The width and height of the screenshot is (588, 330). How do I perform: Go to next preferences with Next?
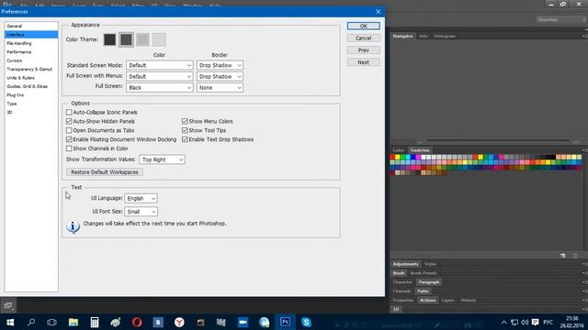(x=364, y=62)
